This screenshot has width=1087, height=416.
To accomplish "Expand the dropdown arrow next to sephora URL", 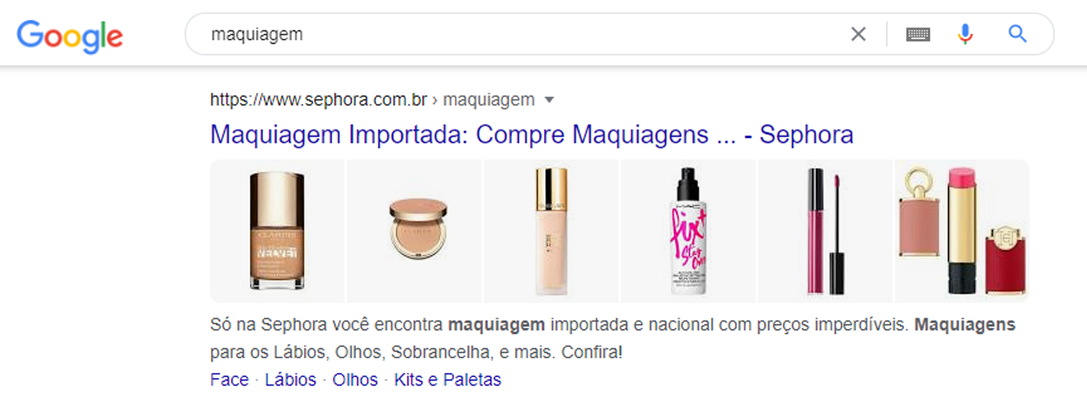I will (550, 100).
